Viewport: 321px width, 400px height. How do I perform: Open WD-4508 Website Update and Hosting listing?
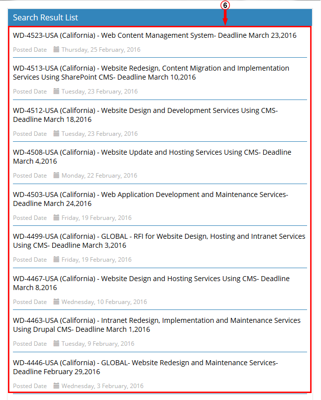[x=152, y=157]
